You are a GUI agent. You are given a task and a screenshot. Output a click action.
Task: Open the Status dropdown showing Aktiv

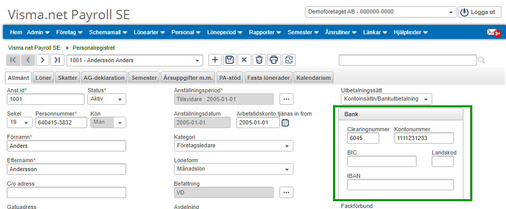pyautogui.click(x=106, y=99)
